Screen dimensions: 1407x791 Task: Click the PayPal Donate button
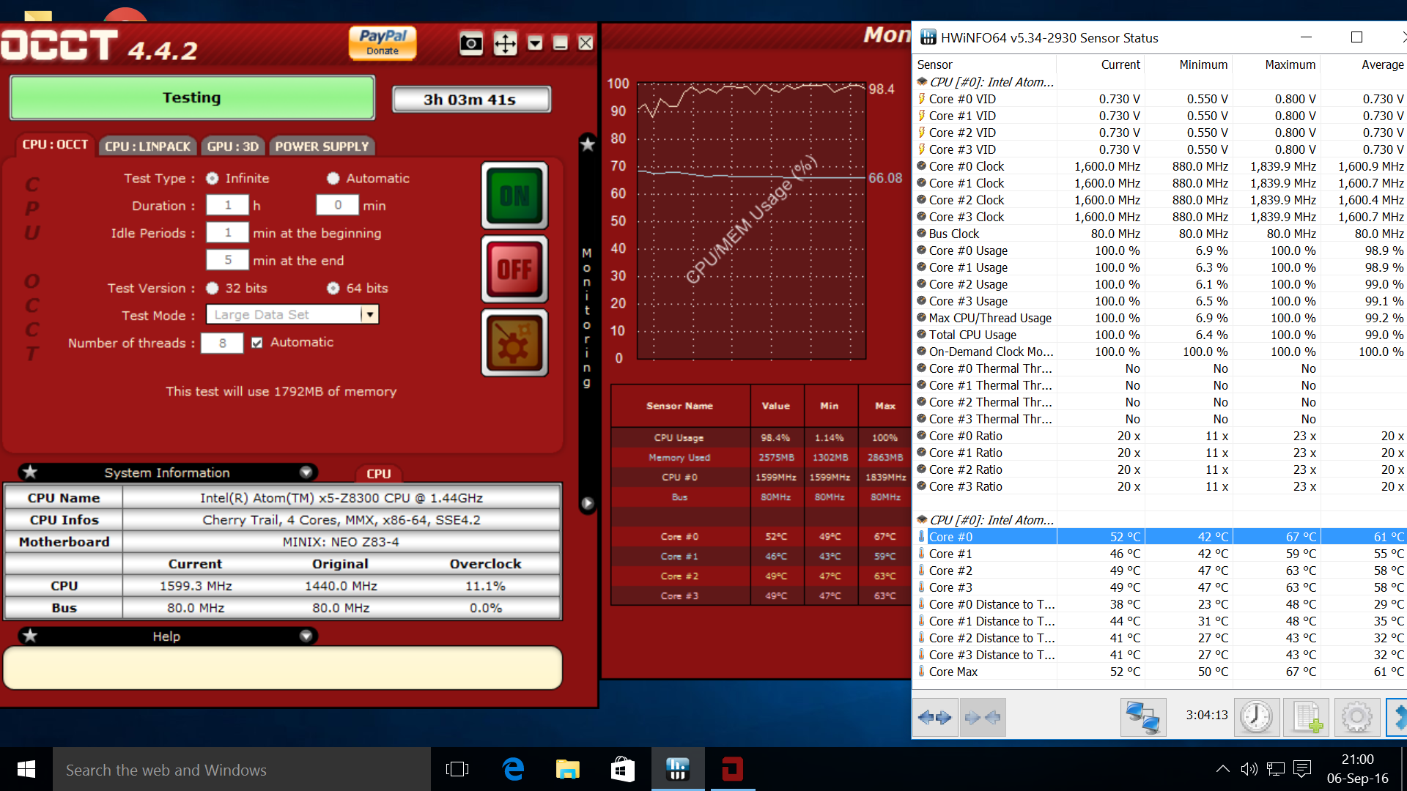point(383,43)
